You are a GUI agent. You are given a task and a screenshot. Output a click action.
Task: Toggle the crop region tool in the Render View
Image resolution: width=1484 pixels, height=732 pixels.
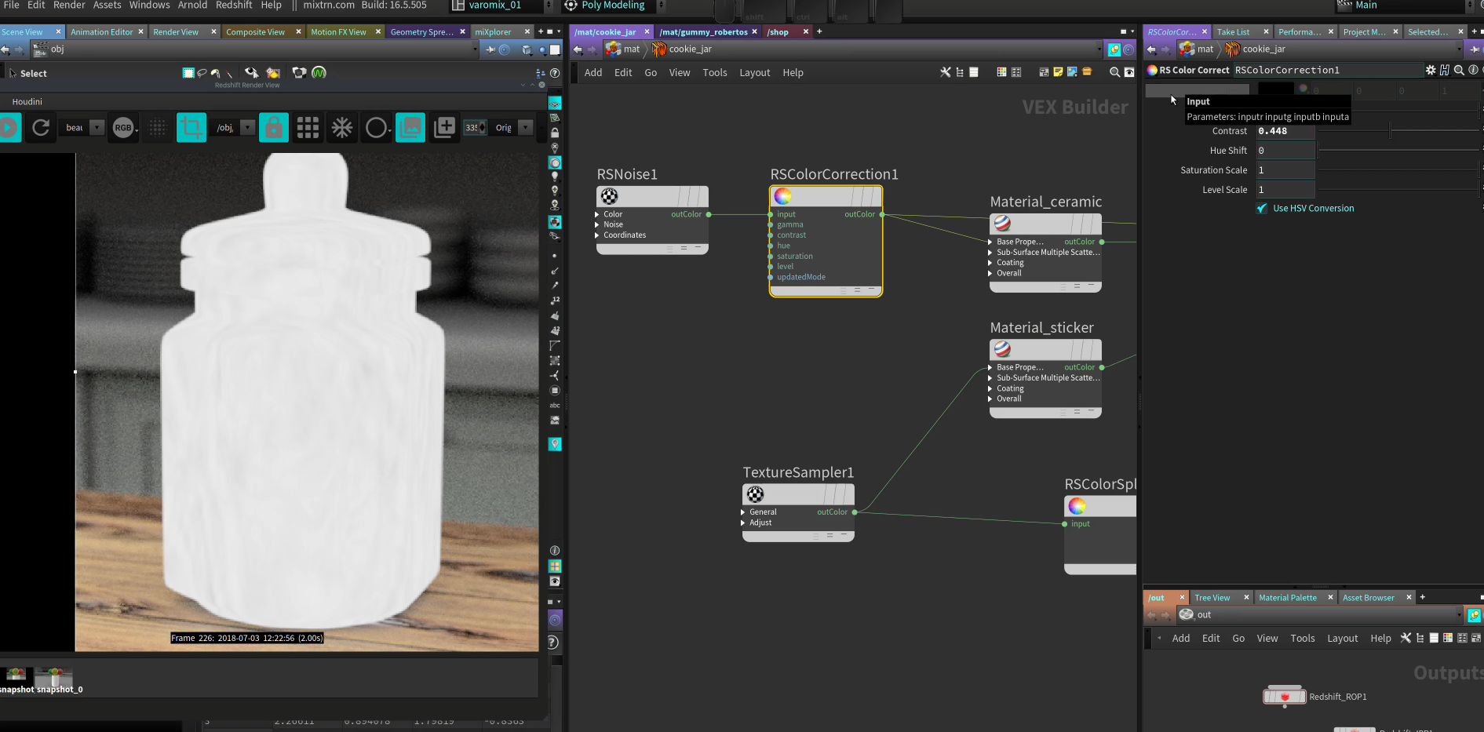pyautogui.click(x=191, y=127)
